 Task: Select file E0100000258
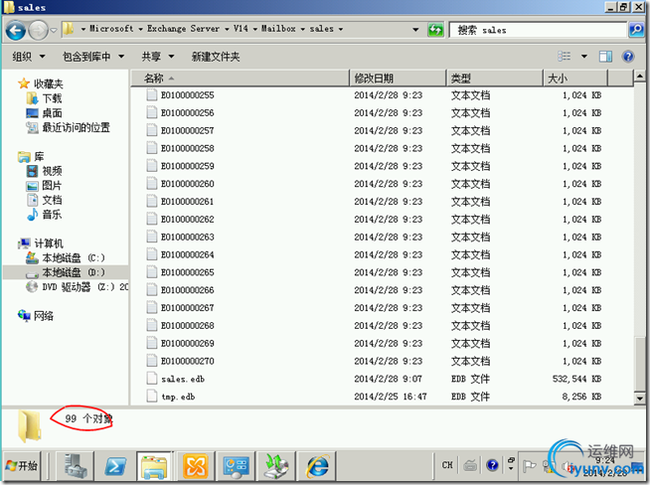[x=188, y=148]
